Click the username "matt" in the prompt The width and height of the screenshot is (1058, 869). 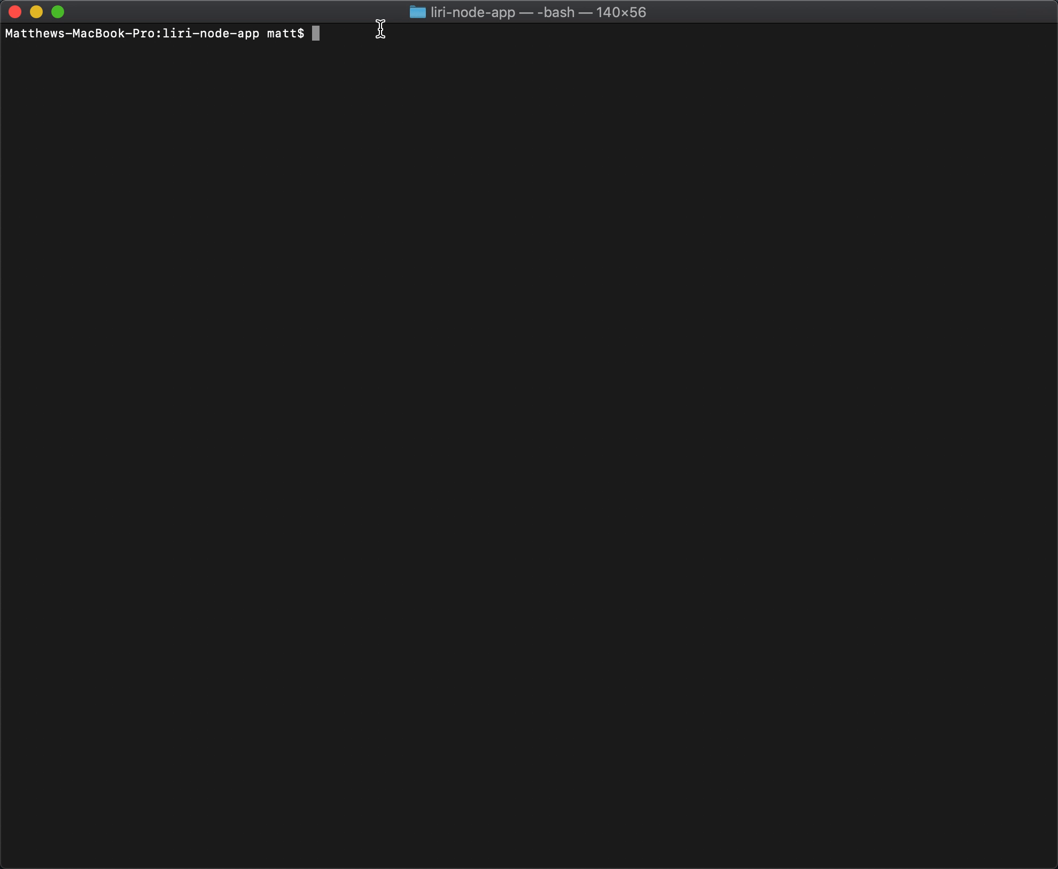(282, 34)
